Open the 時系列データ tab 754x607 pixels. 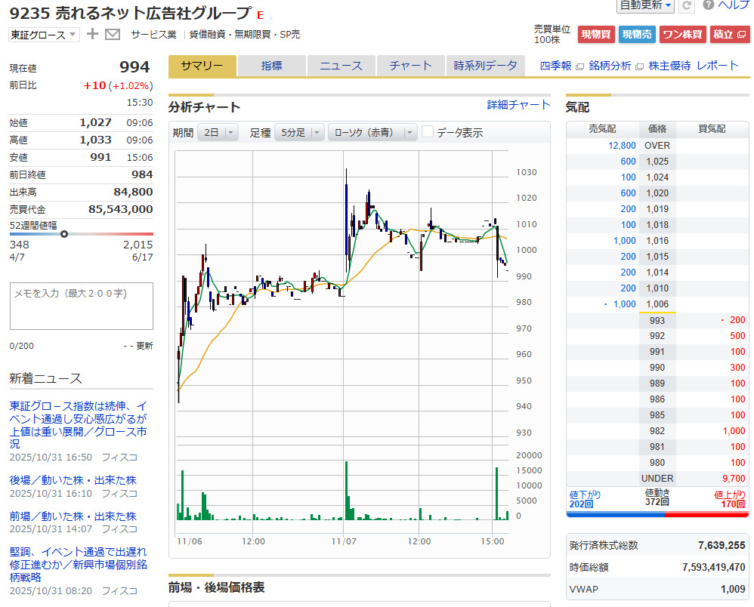coord(485,66)
